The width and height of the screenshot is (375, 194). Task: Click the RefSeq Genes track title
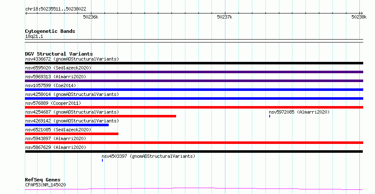(x=43, y=180)
